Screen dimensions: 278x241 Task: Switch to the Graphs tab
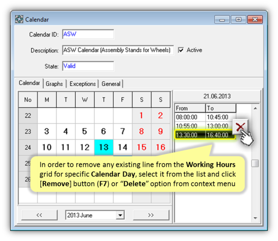(54, 84)
